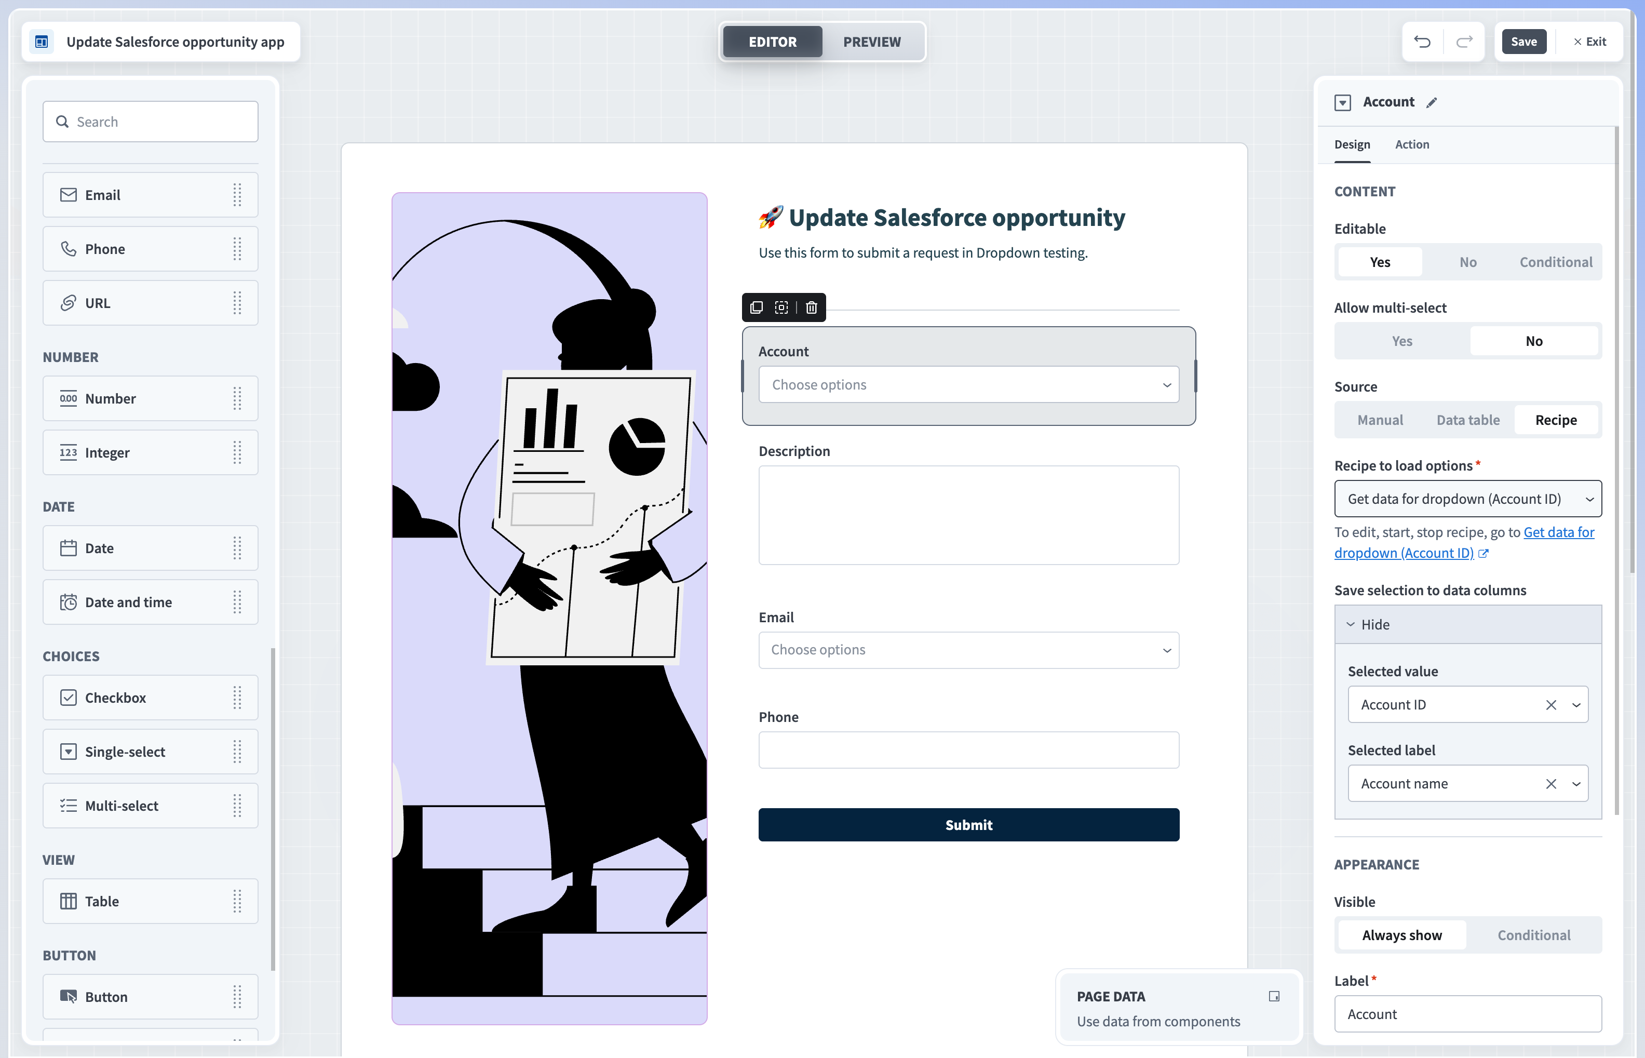The image size is (1645, 1058).
Task: Click the component Search field
Action: (151, 122)
